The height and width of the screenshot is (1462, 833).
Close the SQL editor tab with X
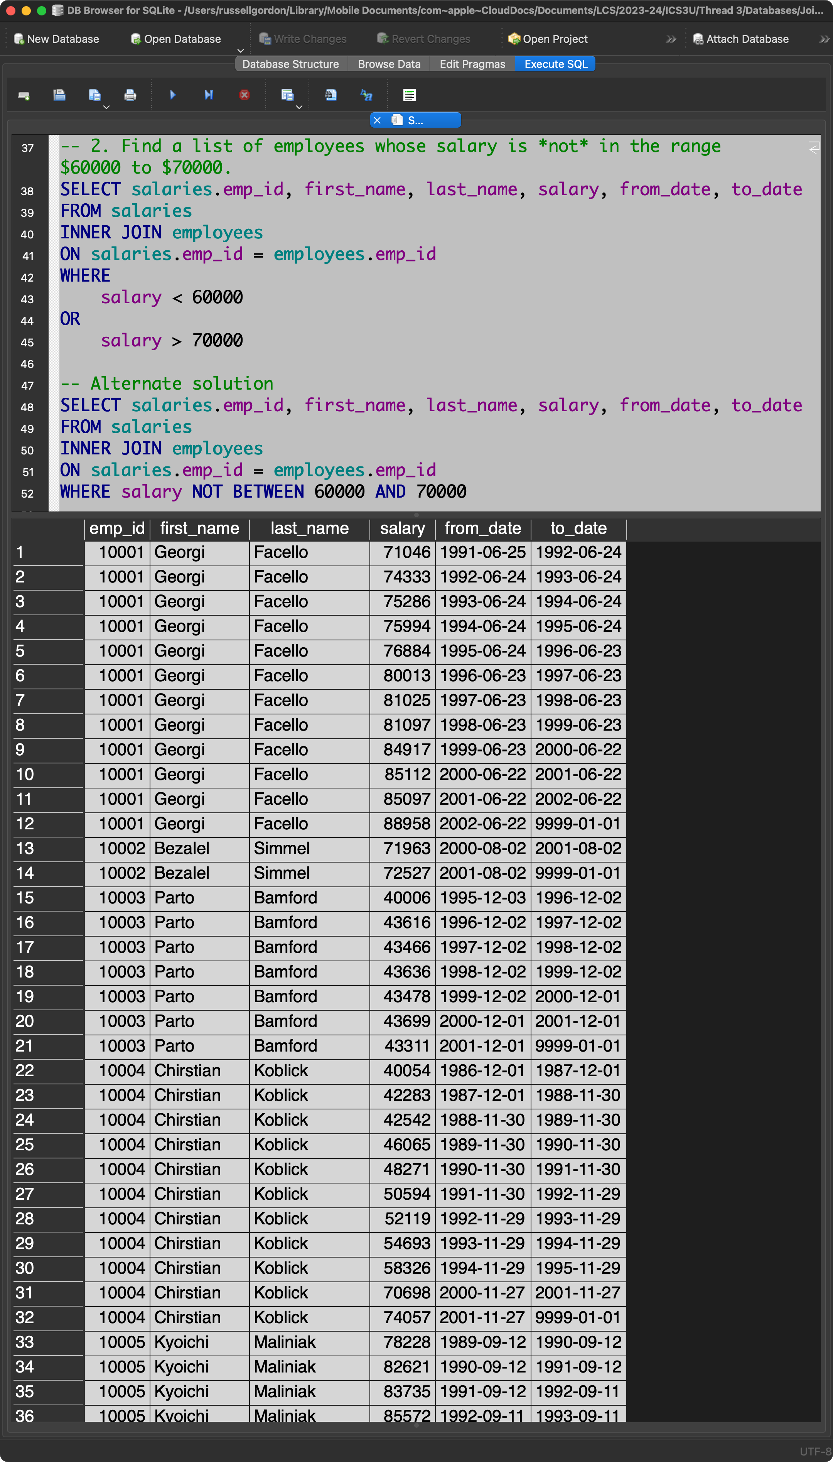point(377,120)
